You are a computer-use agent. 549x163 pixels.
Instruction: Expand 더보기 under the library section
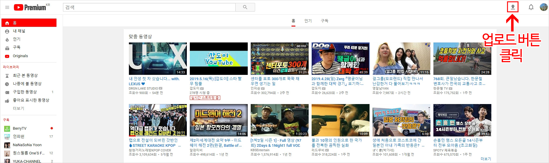pyautogui.click(x=19, y=108)
